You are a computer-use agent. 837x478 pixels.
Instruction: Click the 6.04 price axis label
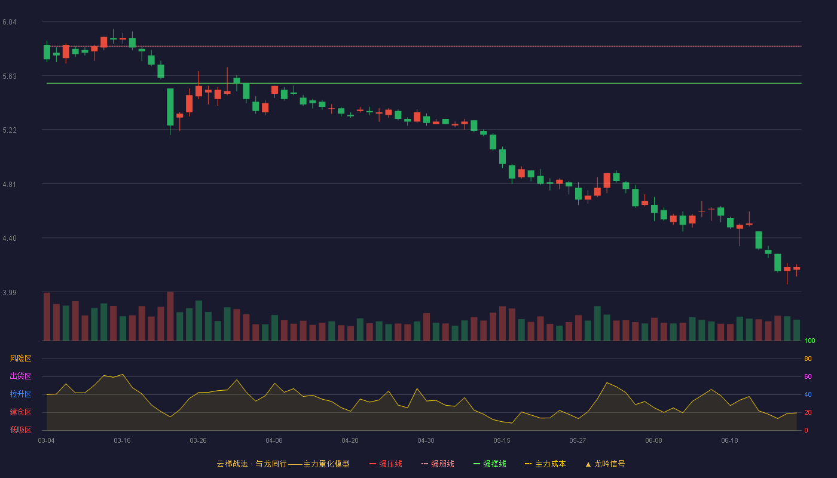(x=10, y=22)
